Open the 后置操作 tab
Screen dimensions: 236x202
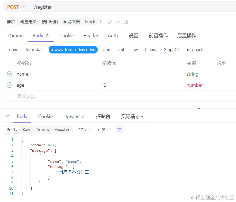point(187,36)
